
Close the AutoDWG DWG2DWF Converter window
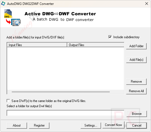147,4
